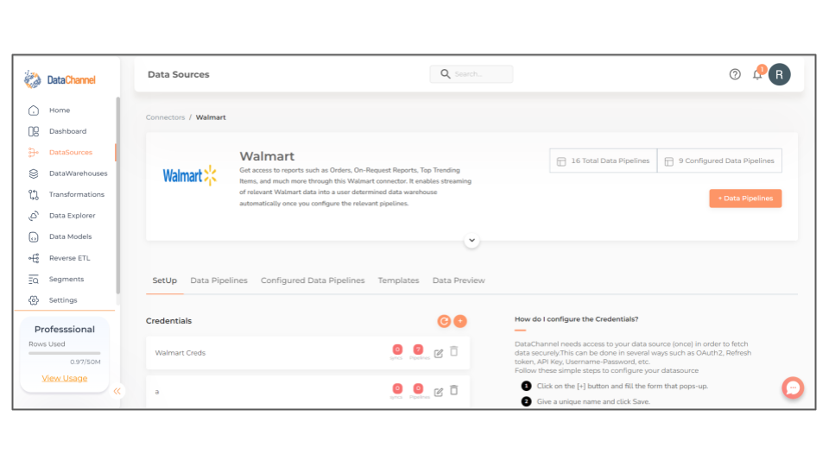Open Settings from sidebar
Screen dimensions: 829x466
(x=63, y=300)
